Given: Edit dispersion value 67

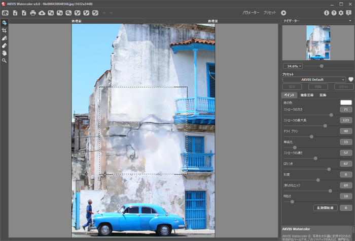Looking at the screenshot, I should 346,164.
